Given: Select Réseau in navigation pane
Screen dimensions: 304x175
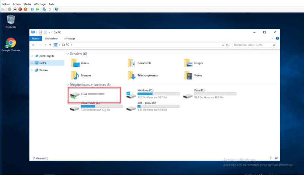Looking at the screenshot, I should (43, 70).
